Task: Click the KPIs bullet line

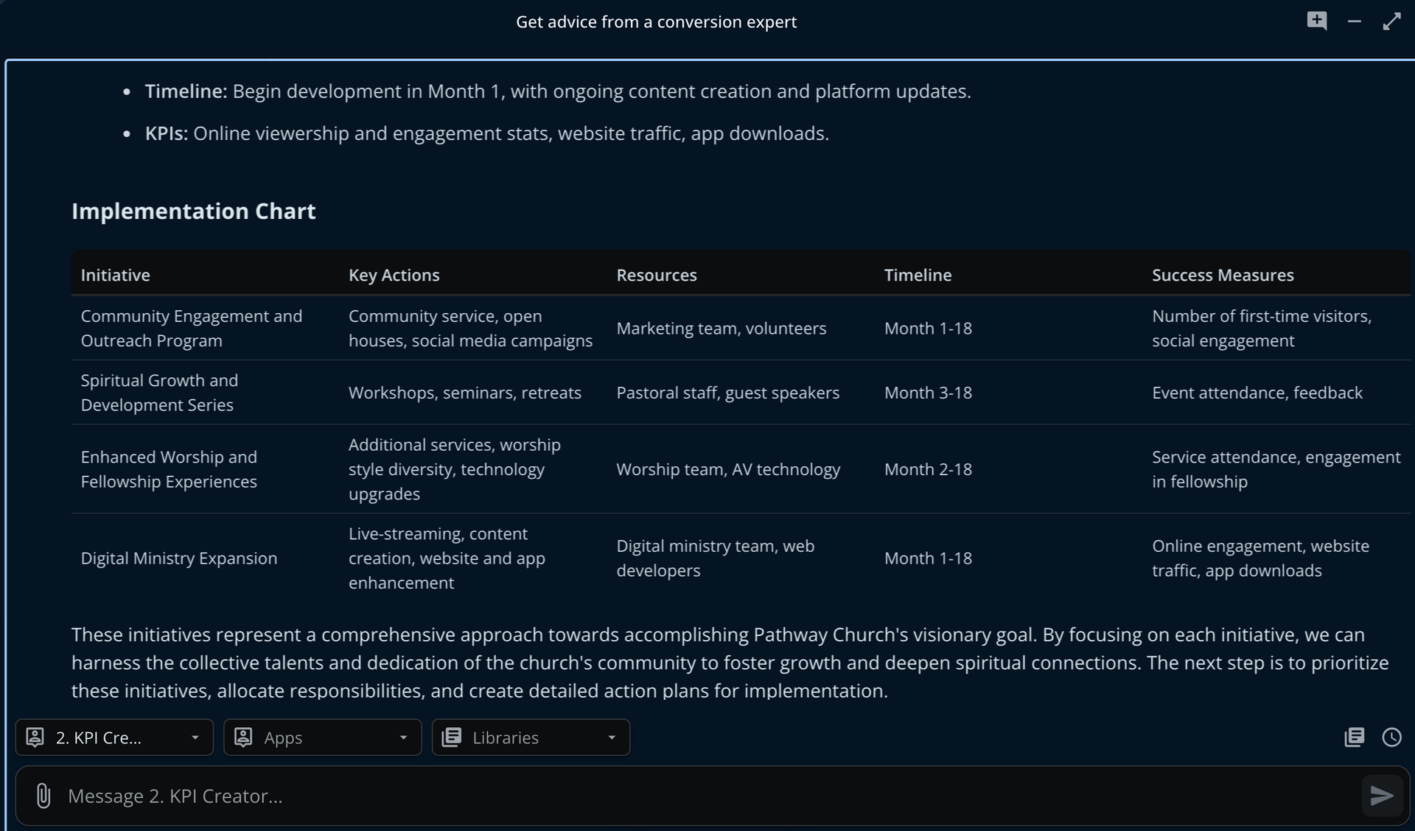Action: coord(486,133)
